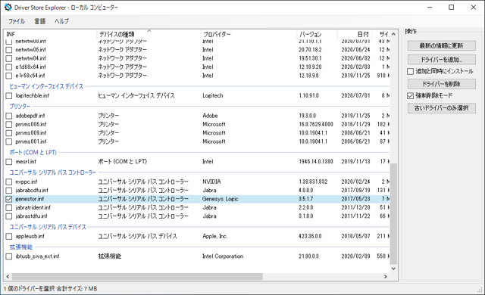Uncheck the genestor.inf driver checkbox
485x295 pixels.
click(x=9, y=199)
